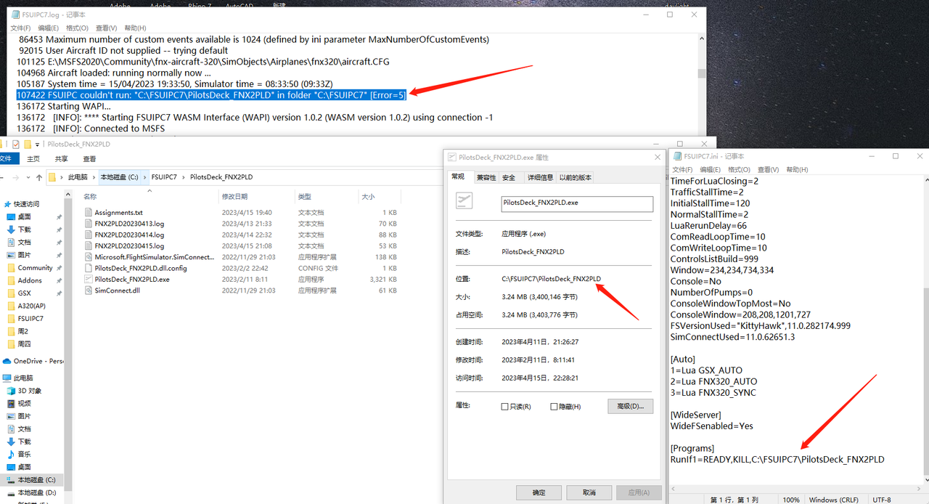Open the 周2 folder in sidebar
The image size is (929, 504).
point(22,331)
